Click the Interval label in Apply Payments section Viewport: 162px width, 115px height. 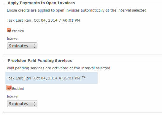click(12, 39)
